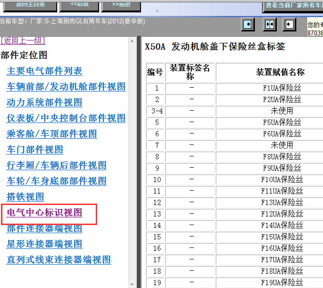
Task: Open 动力系统部件视图 link
Action: pos(44,103)
